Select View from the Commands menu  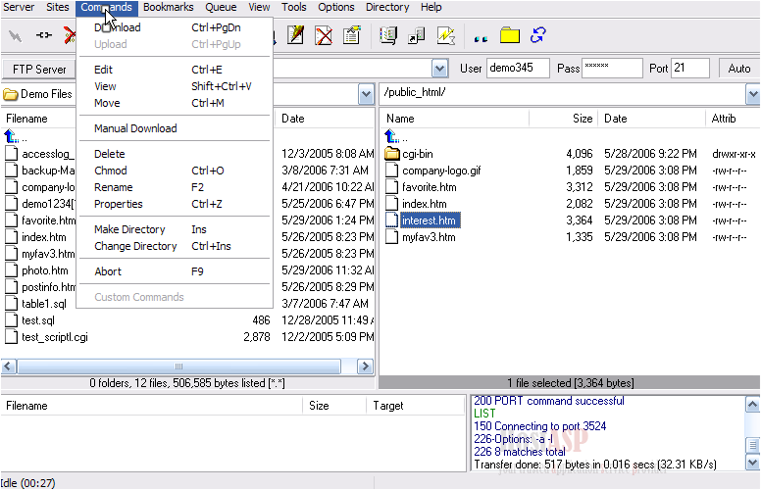(x=175, y=86)
